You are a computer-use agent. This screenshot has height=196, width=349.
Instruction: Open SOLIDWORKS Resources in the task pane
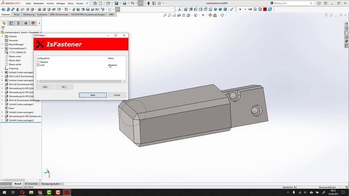coord(347,23)
